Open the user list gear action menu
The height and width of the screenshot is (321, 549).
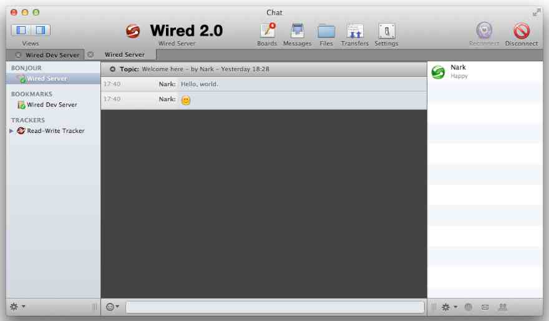coord(449,307)
